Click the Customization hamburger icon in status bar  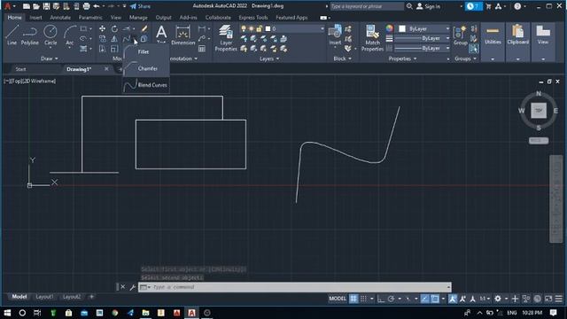click(x=559, y=299)
